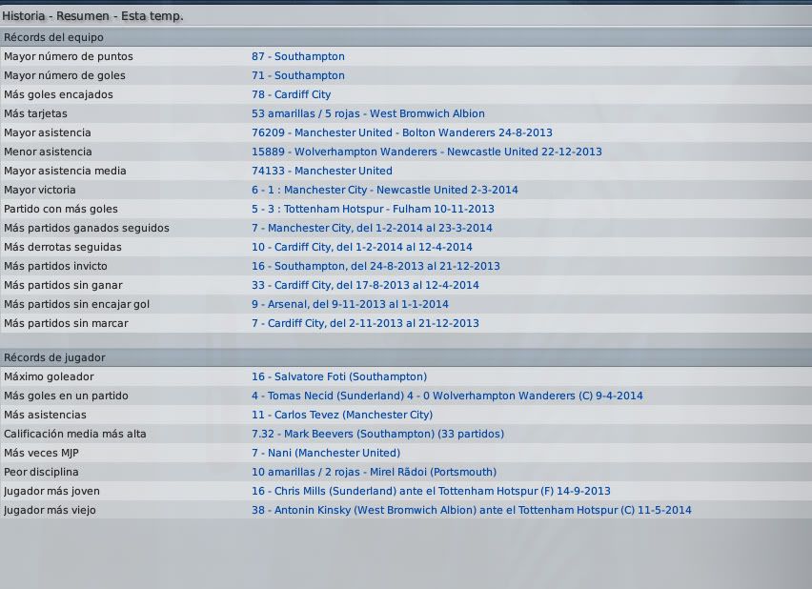Select the 'Menor asistencia' row label

[48, 152]
